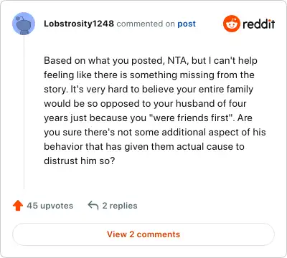Click the reply arrow icon
The width and height of the screenshot is (287, 258).
pos(93,206)
